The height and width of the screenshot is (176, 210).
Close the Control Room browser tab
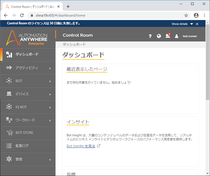point(59,7)
